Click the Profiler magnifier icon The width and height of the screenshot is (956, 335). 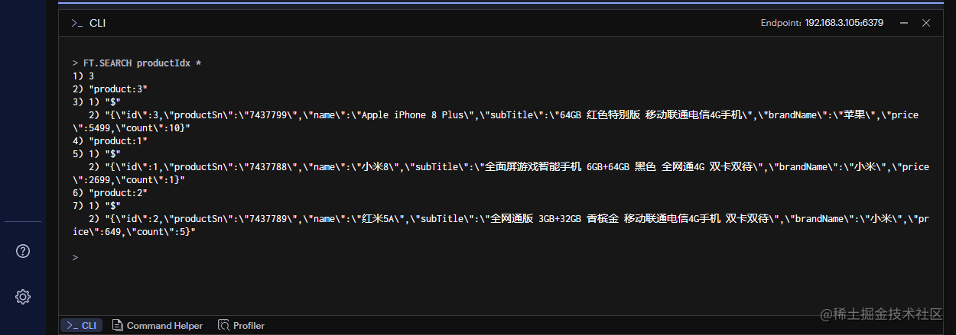(223, 325)
